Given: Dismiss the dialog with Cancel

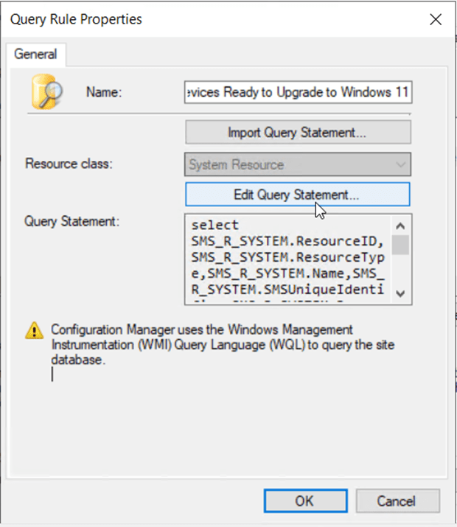Looking at the screenshot, I should (x=396, y=501).
